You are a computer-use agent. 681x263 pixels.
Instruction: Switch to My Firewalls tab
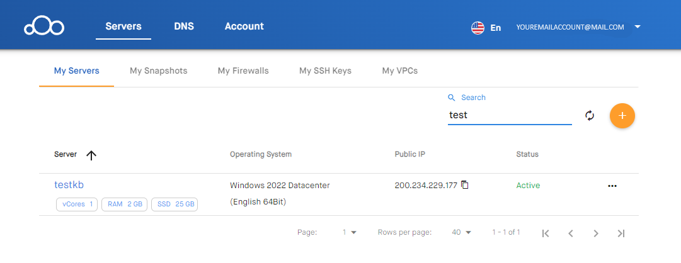pyautogui.click(x=243, y=70)
